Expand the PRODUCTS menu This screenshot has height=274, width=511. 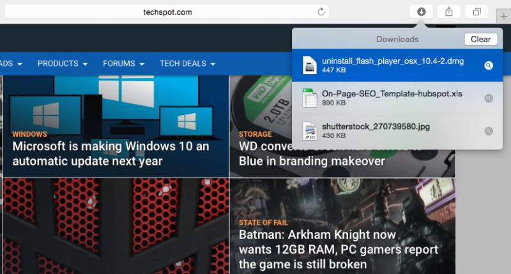click(62, 63)
